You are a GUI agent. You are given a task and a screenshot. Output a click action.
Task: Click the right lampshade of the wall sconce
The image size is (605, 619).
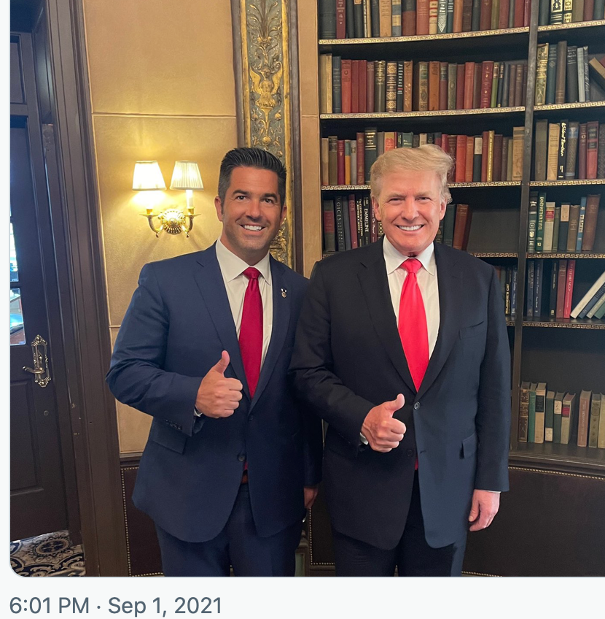[x=187, y=176]
